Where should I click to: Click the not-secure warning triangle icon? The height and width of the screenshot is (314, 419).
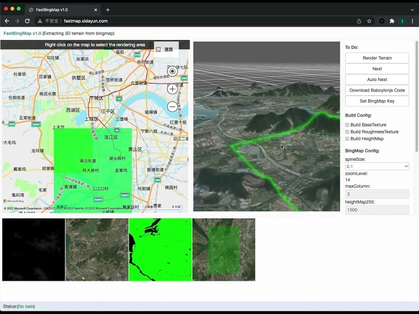(x=40, y=21)
